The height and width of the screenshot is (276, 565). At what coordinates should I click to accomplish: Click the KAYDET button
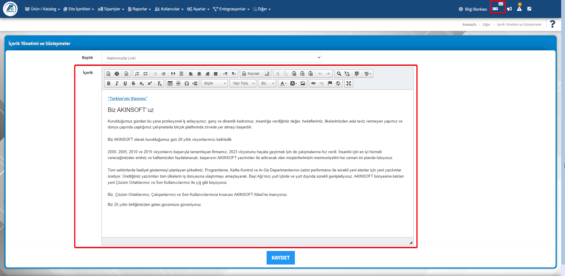[x=280, y=258]
